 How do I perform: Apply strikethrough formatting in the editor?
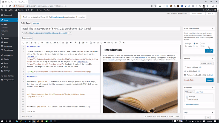tap(35, 43)
